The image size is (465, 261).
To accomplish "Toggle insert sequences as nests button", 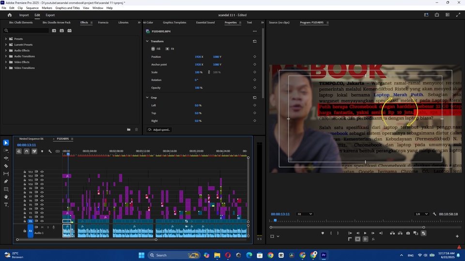I will [19, 151].
